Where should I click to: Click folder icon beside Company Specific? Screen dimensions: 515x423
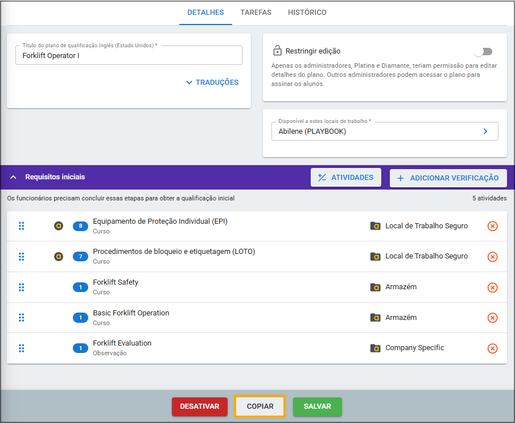(x=375, y=348)
